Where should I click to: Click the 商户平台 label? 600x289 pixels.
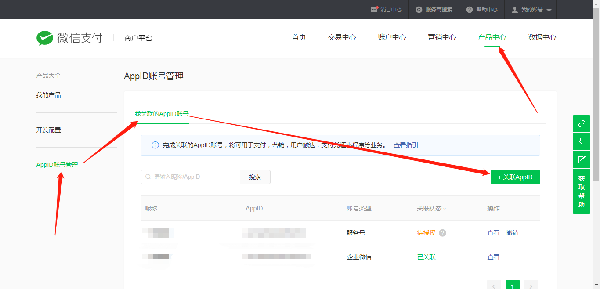pos(138,38)
